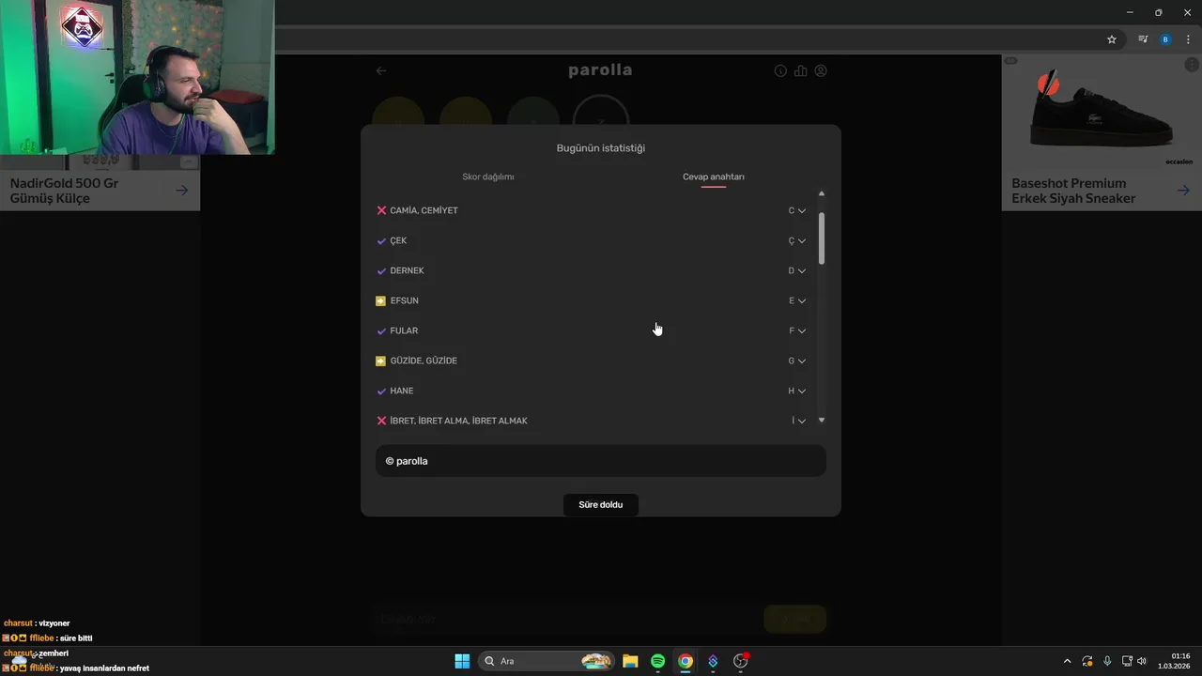This screenshot has height=676, width=1202.
Task: Open the microphone tray icon
Action: tap(1107, 661)
